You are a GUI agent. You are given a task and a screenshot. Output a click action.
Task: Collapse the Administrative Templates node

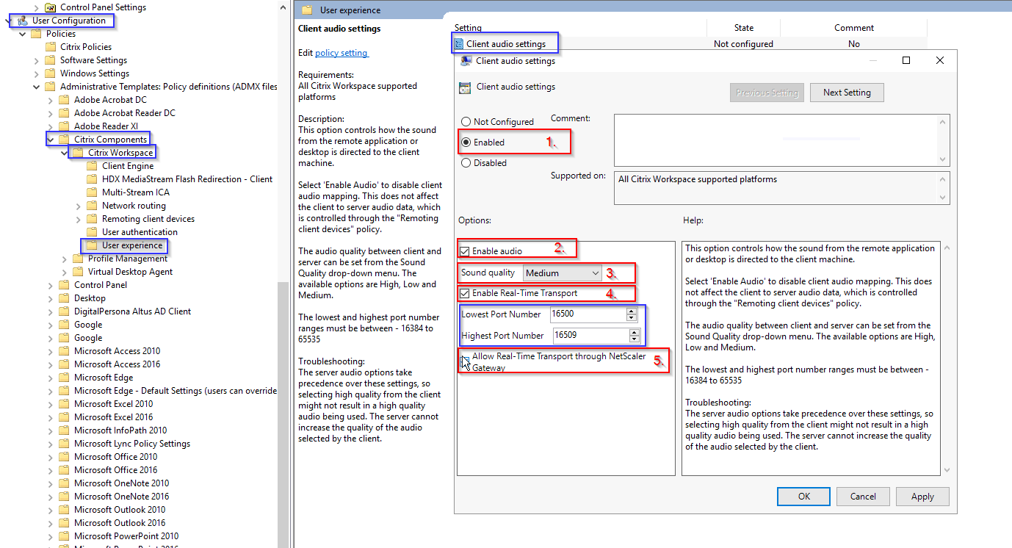point(37,87)
